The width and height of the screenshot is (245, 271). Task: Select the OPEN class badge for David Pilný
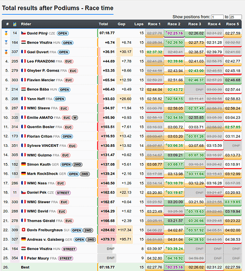point(63,34)
